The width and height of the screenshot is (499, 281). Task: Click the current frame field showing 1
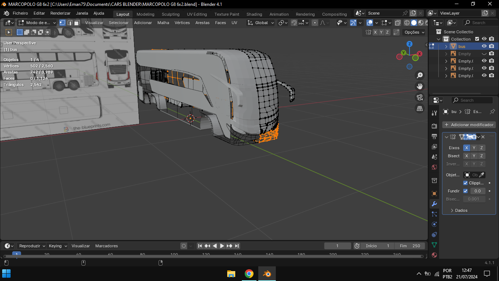coord(338,246)
